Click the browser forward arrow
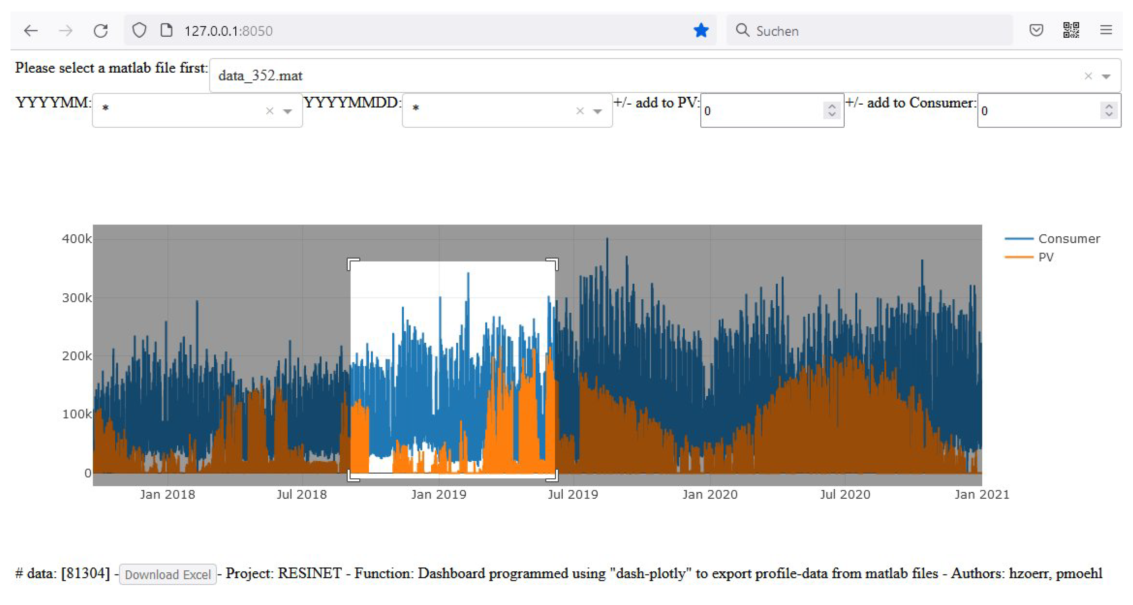The width and height of the screenshot is (1133, 605). (x=66, y=31)
